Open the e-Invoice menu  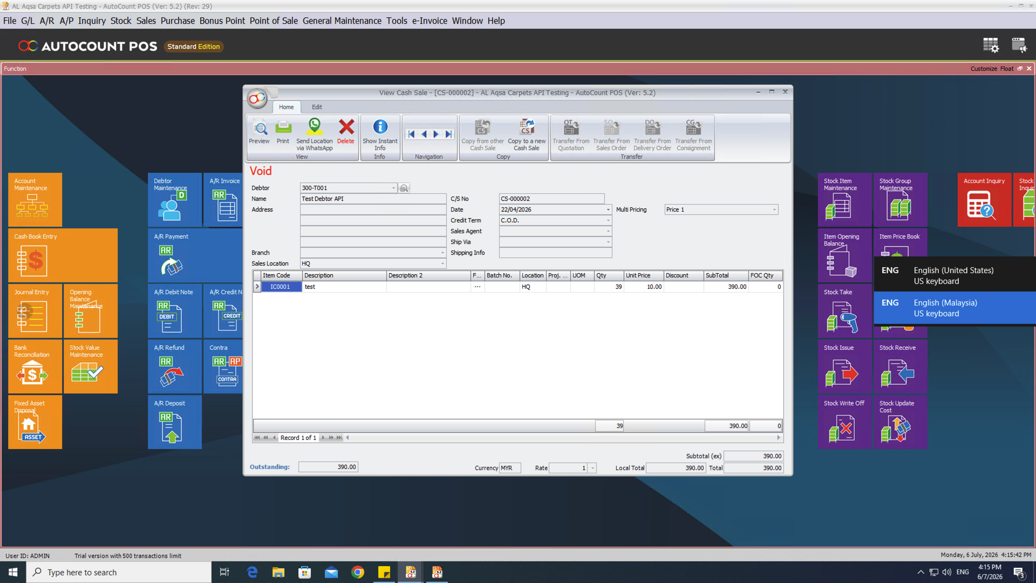430,21
